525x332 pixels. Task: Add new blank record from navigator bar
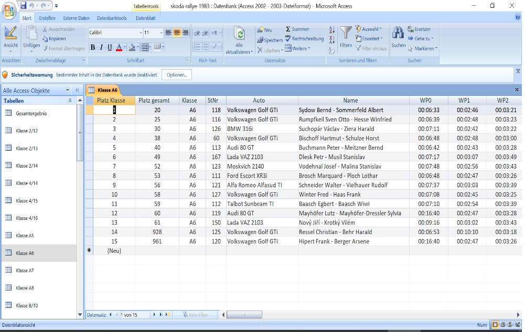pyautogui.click(x=168, y=315)
